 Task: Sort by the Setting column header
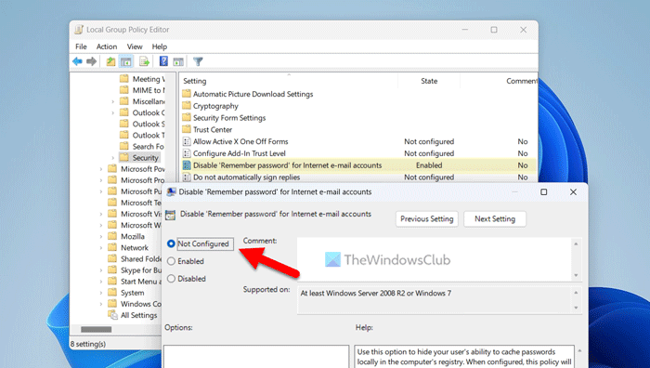[x=289, y=81]
